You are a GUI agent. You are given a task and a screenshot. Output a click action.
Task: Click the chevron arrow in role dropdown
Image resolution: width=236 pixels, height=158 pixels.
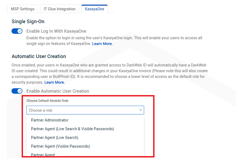click(x=141, y=110)
